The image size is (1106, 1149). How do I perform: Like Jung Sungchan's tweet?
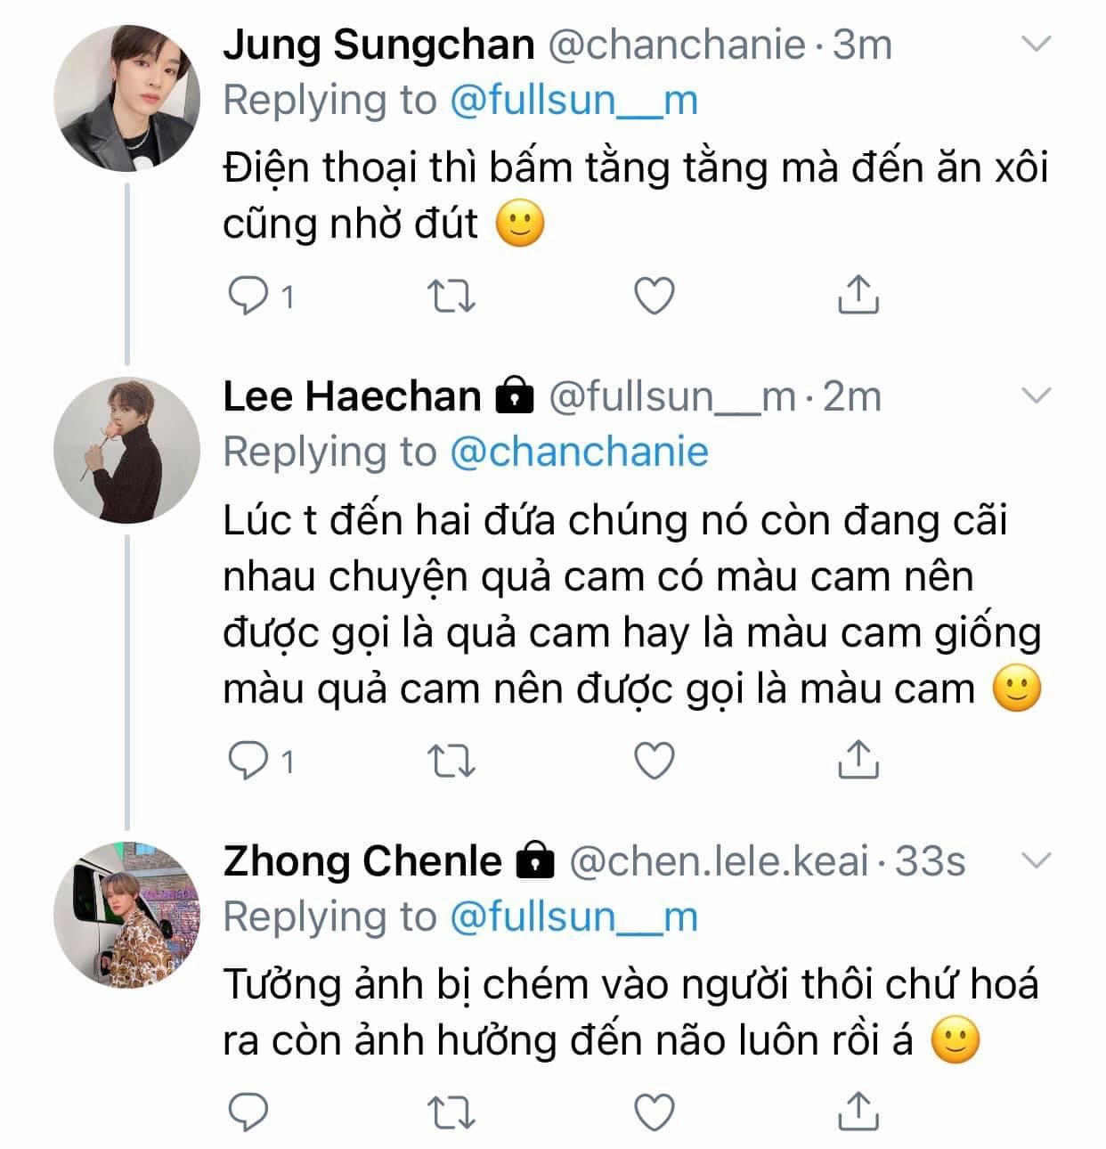click(654, 296)
